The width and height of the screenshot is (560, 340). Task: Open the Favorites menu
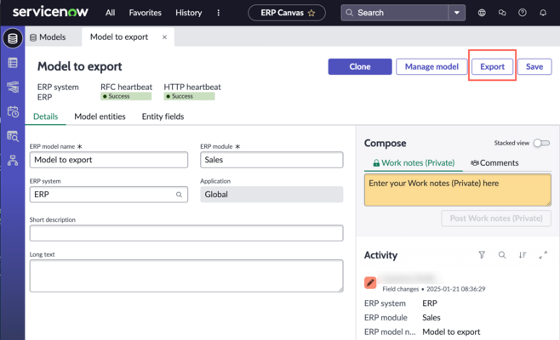(x=145, y=13)
